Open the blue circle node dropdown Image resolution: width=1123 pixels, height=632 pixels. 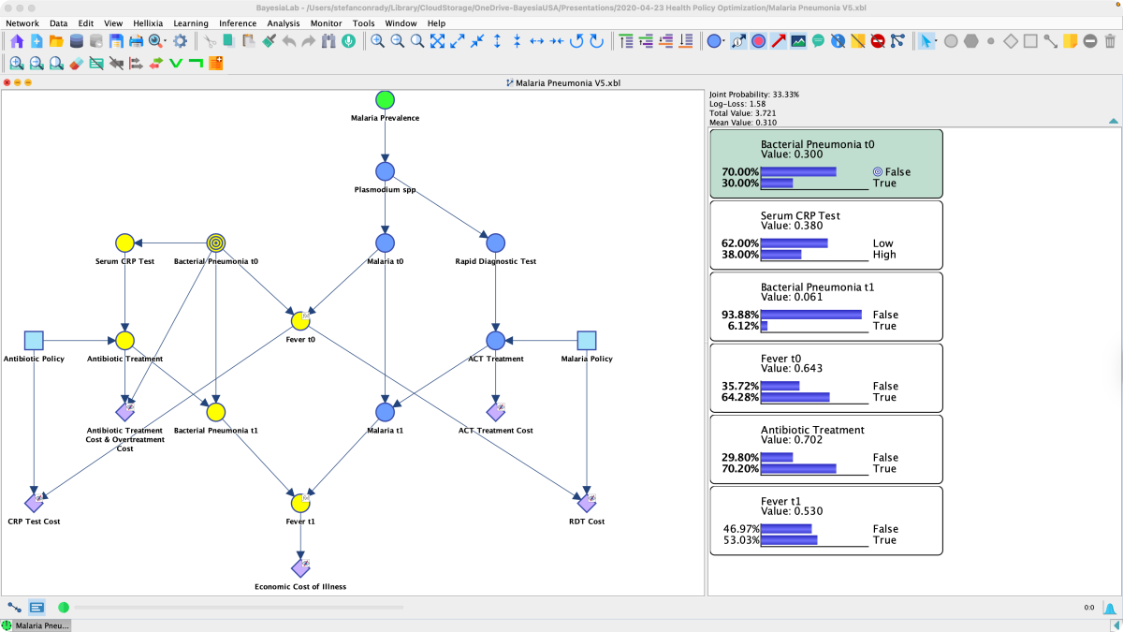(723, 41)
